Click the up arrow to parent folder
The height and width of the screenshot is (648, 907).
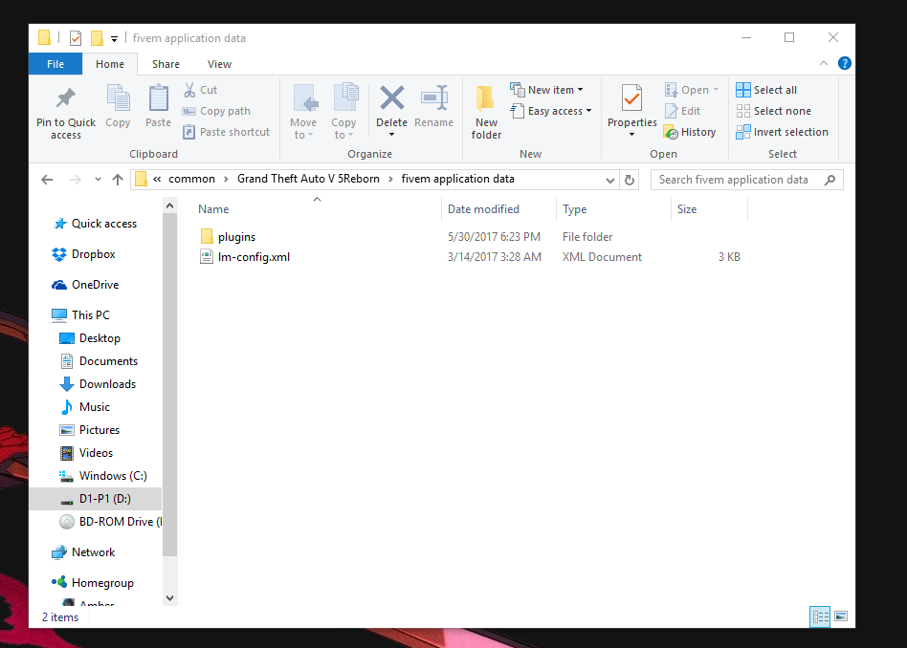[118, 180]
